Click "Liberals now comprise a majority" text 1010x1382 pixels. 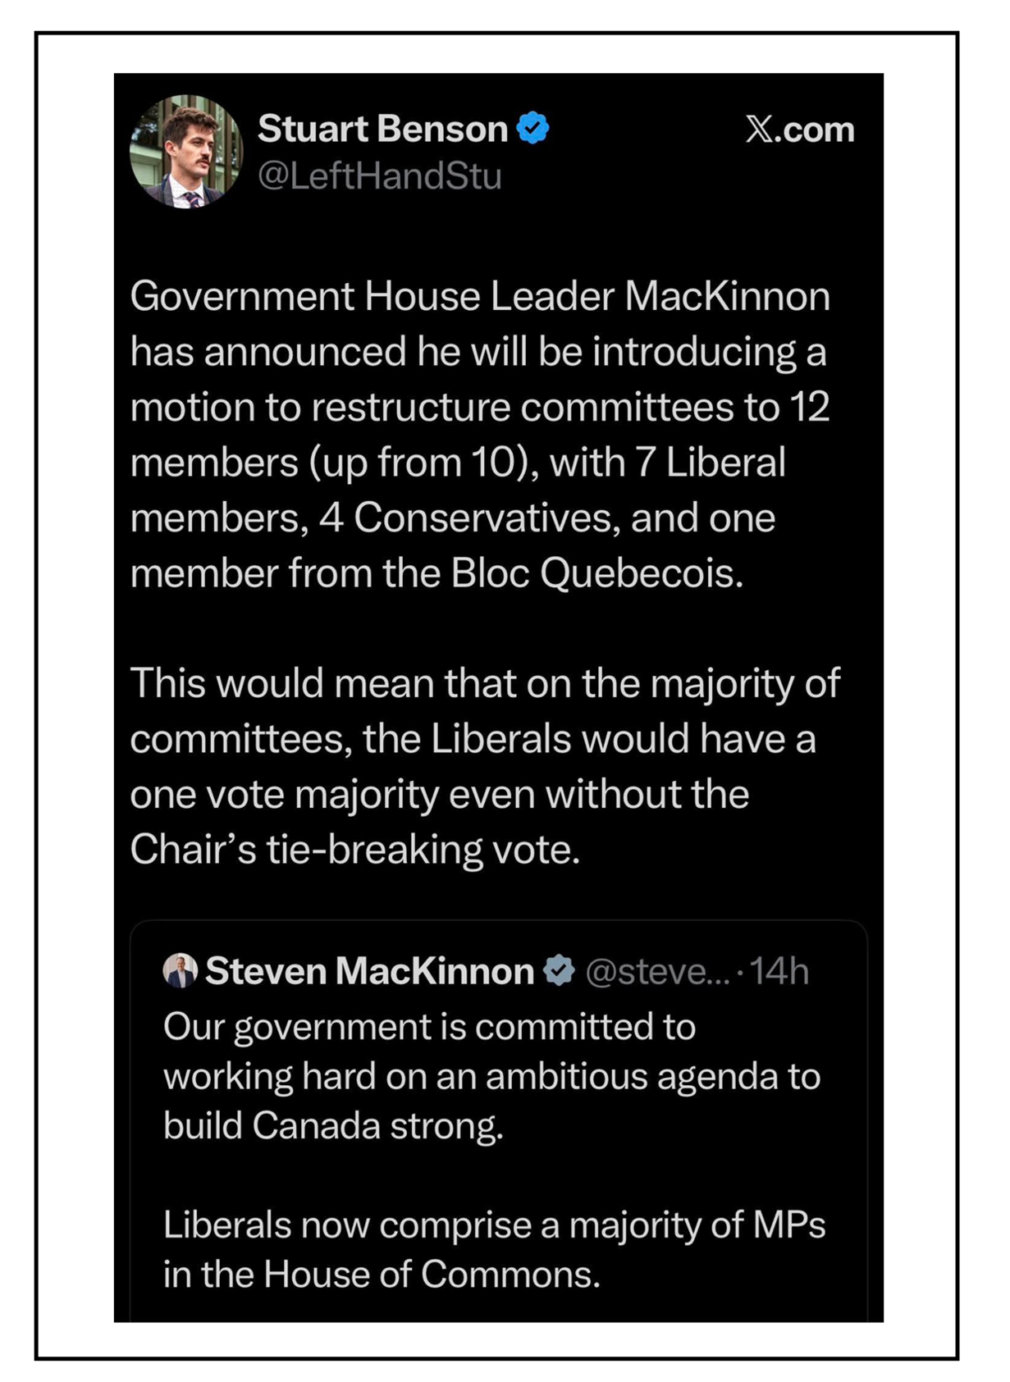[494, 1225]
